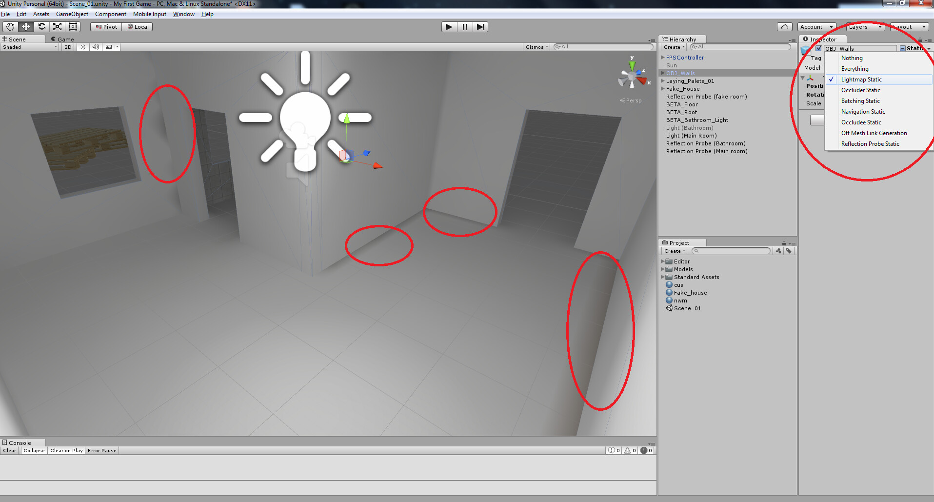Click the Fake_house asset in the Project panel
The height and width of the screenshot is (502, 934).
(690, 292)
